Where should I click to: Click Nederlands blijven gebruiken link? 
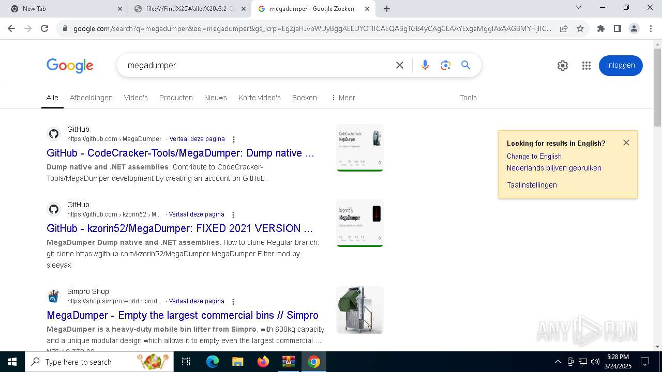pos(554,168)
